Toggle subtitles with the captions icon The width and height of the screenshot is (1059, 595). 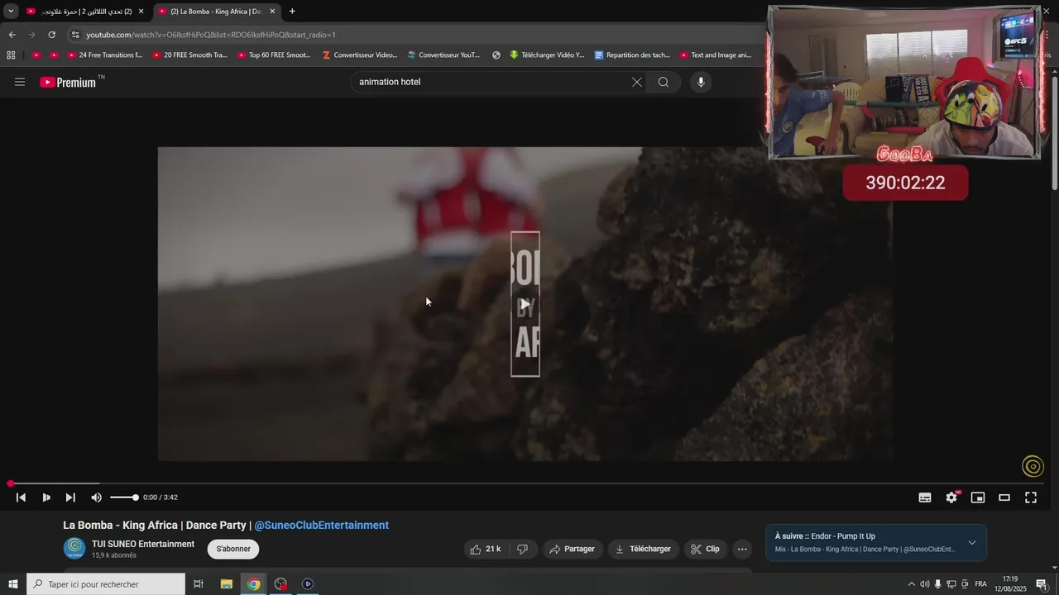pyautogui.click(x=925, y=497)
